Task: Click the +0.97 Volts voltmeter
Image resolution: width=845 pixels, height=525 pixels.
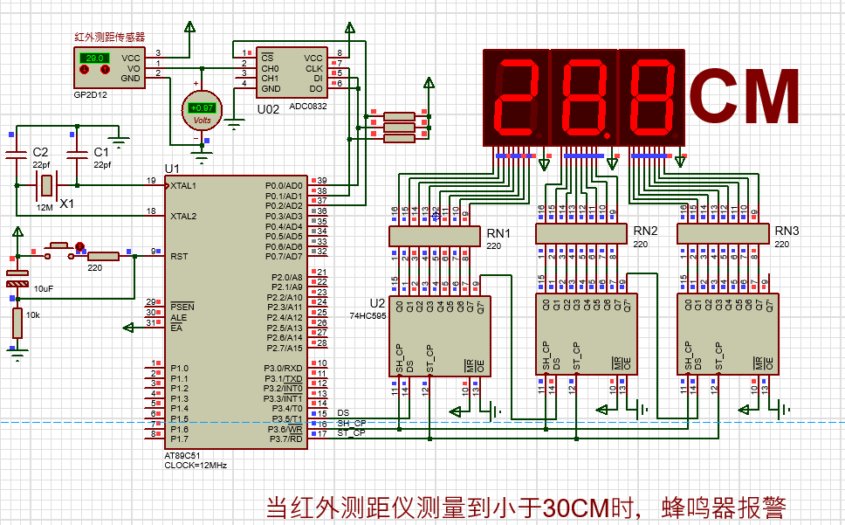Action: click(x=203, y=111)
